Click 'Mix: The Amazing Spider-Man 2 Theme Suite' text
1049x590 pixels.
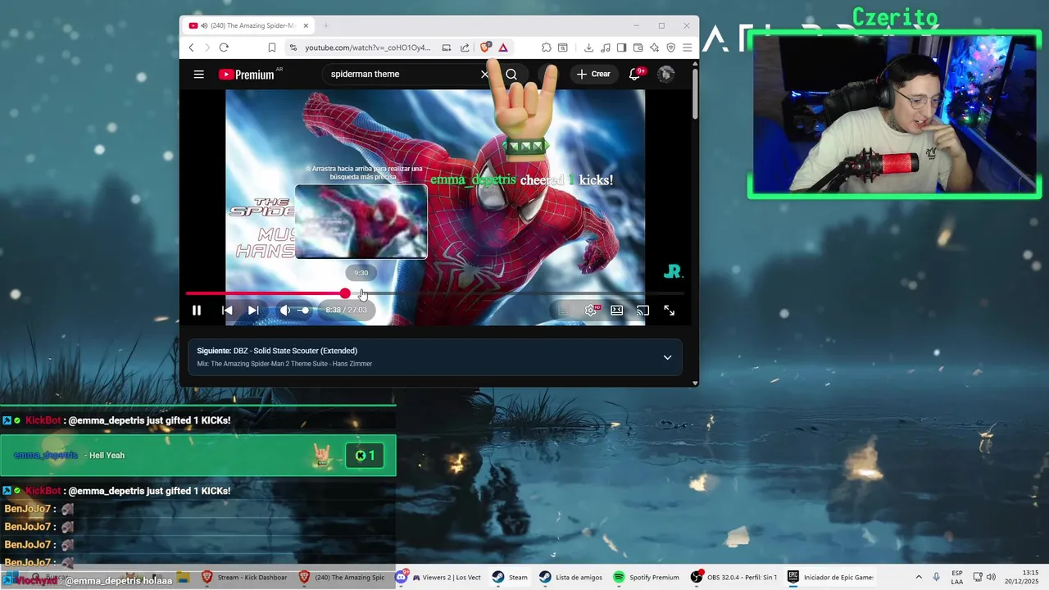[x=284, y=364]
